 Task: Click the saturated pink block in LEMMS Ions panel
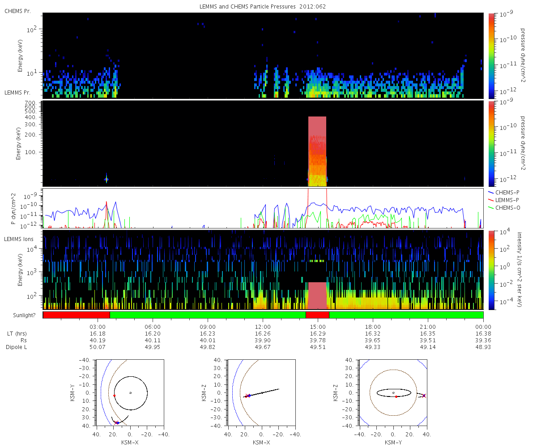click(317, 296)
